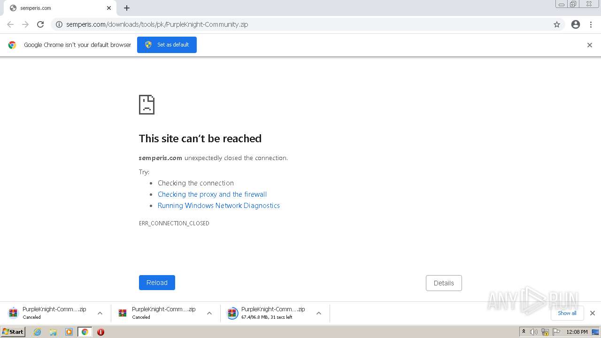Screen dimensions: 601x338
Task: Select the ERR_CONNECTION_CLOSED error text
Action: point(174,223)
